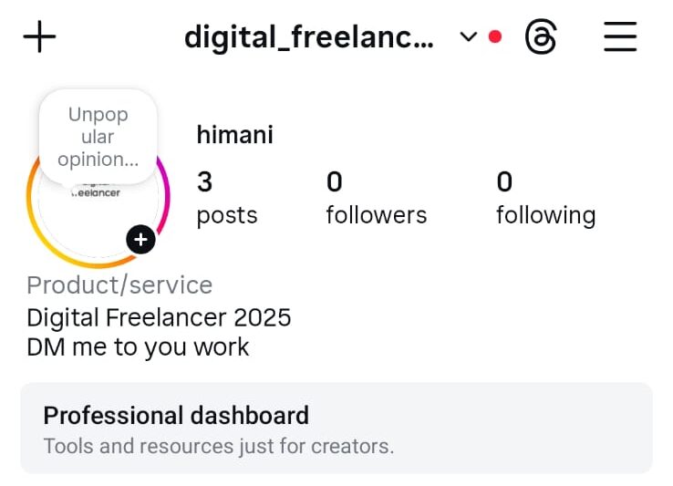This screenshot has height=486, width=673.
Task: Open the 0 following list
Action: click(x=545, y=199)
